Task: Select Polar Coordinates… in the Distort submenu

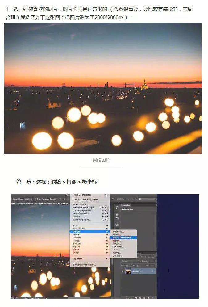Action: point(123,238)
